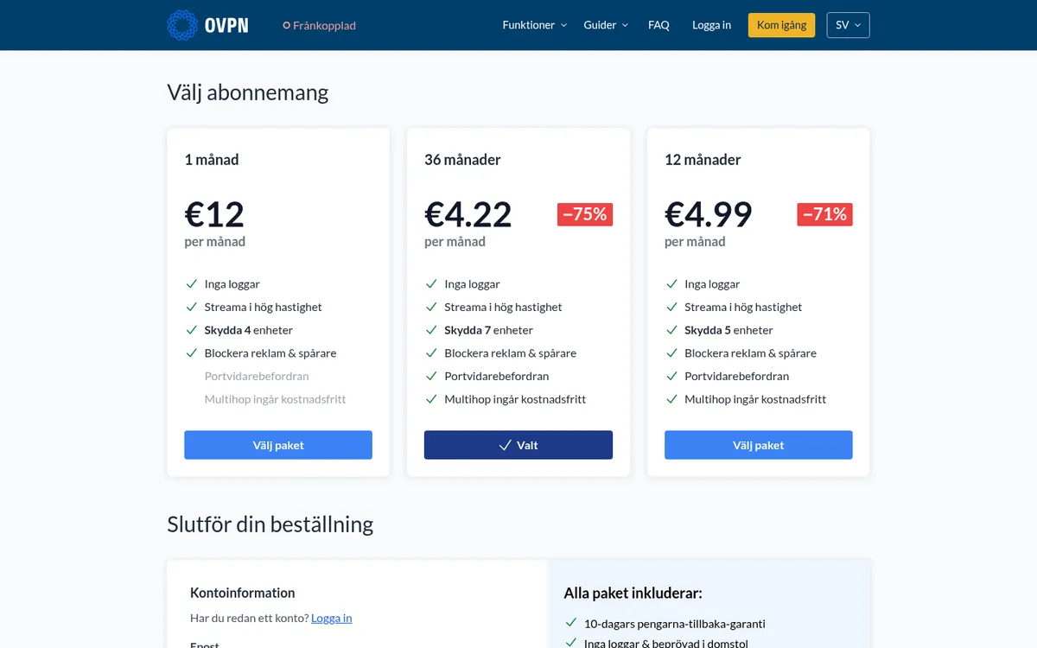
Task: Click the €4.22 price text
Action: tap(468, 214)
